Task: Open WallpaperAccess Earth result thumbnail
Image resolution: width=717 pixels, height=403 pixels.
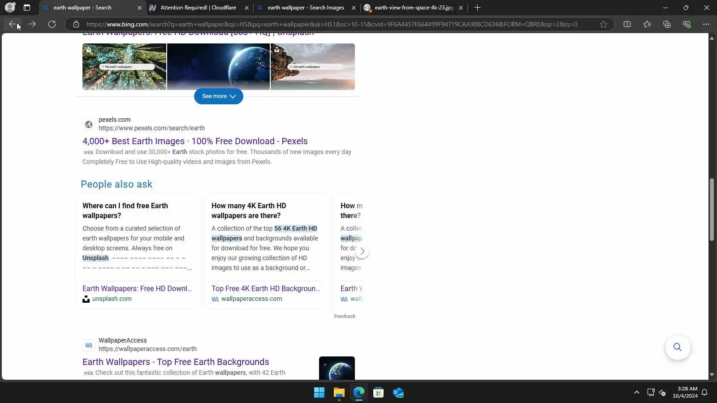Action: pyautogui.click(x=337, y=368)
